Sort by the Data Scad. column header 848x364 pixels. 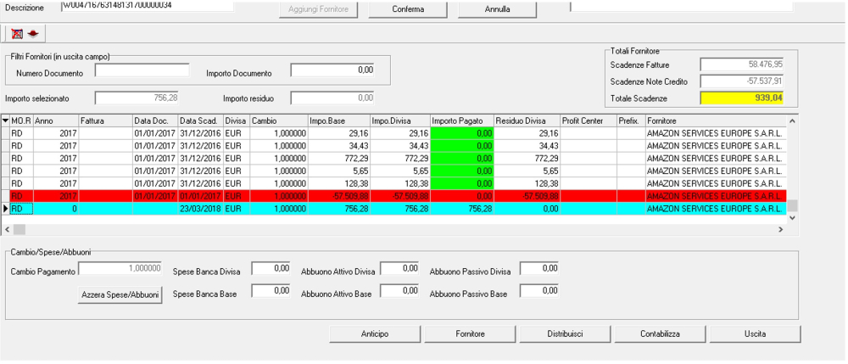pyautogui.click(x=200, y=120)
